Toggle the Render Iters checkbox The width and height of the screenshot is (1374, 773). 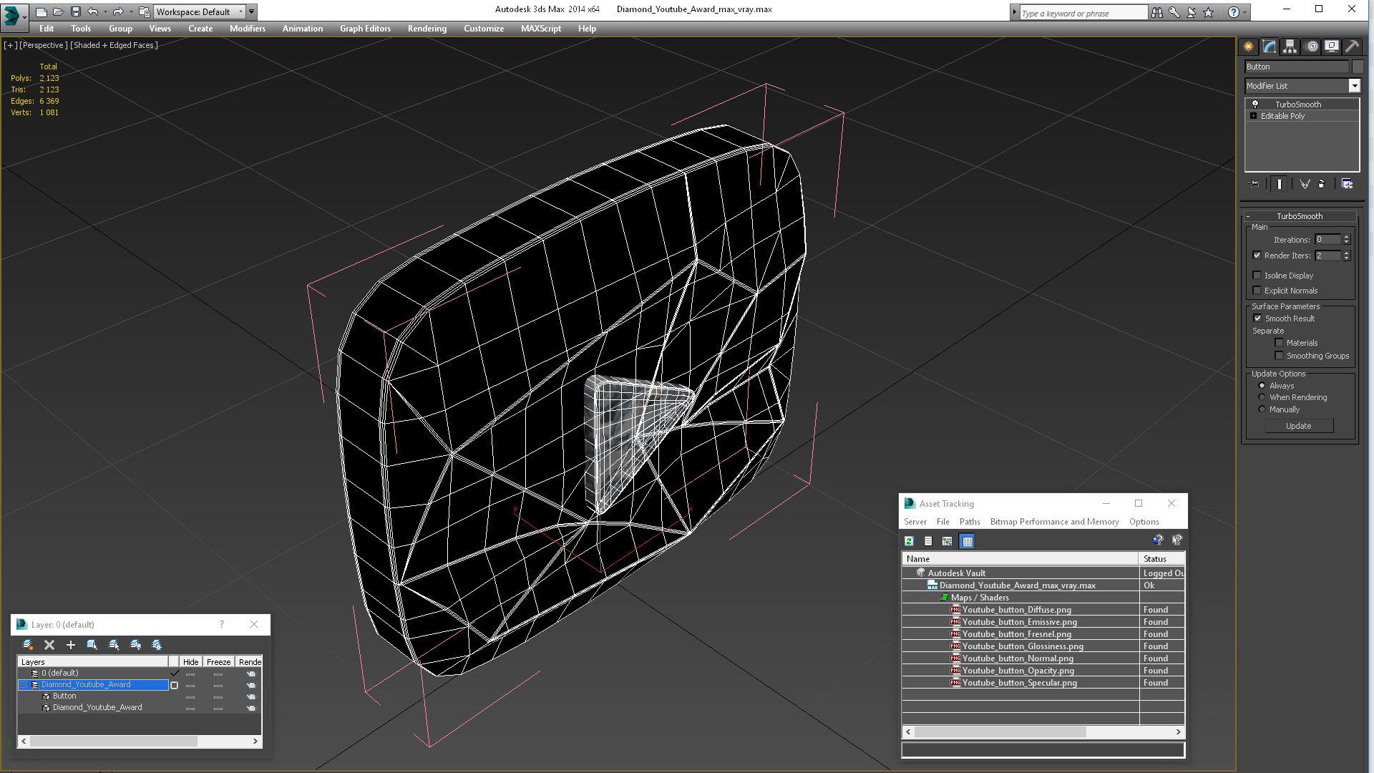tap(1257, 256)
